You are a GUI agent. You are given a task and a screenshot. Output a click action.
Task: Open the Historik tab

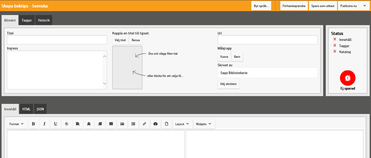(x=44, y=20)
